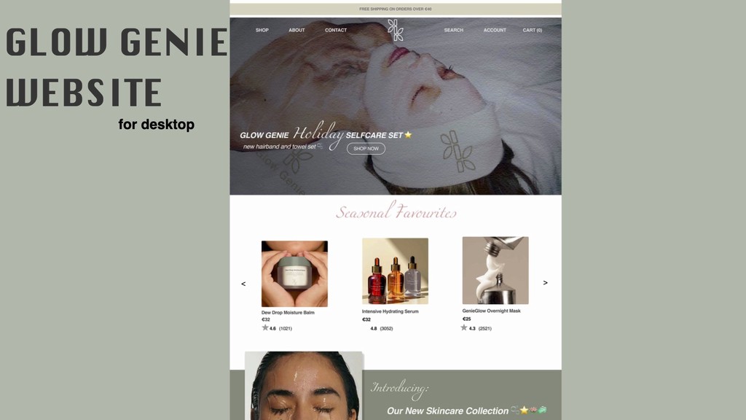Click the Dew Drop Moisture Balm title

click(x=288, y=313)
